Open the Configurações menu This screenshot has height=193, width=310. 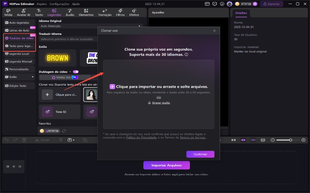pos(59,3)
